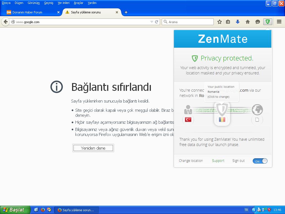Click the media player quick launch icon
Viewport: 285px width, 214px height.
tap(49, 210)
